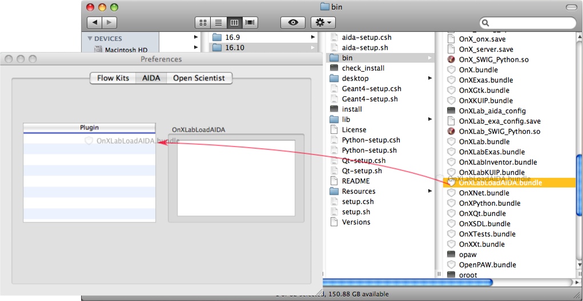Go back with Finder back arrow
The width and height of the screenshot is (583, 301).
[94, 23]
